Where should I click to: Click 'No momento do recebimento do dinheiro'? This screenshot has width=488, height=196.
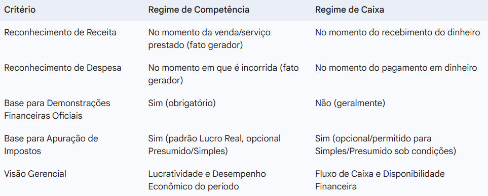coord(397,32)
